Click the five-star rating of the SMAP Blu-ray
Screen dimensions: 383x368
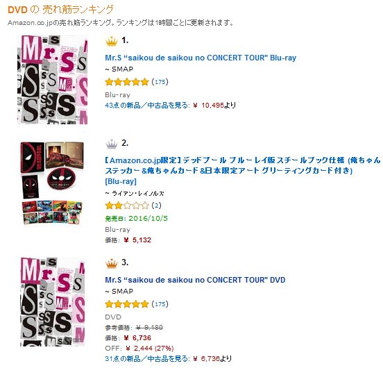127,82
